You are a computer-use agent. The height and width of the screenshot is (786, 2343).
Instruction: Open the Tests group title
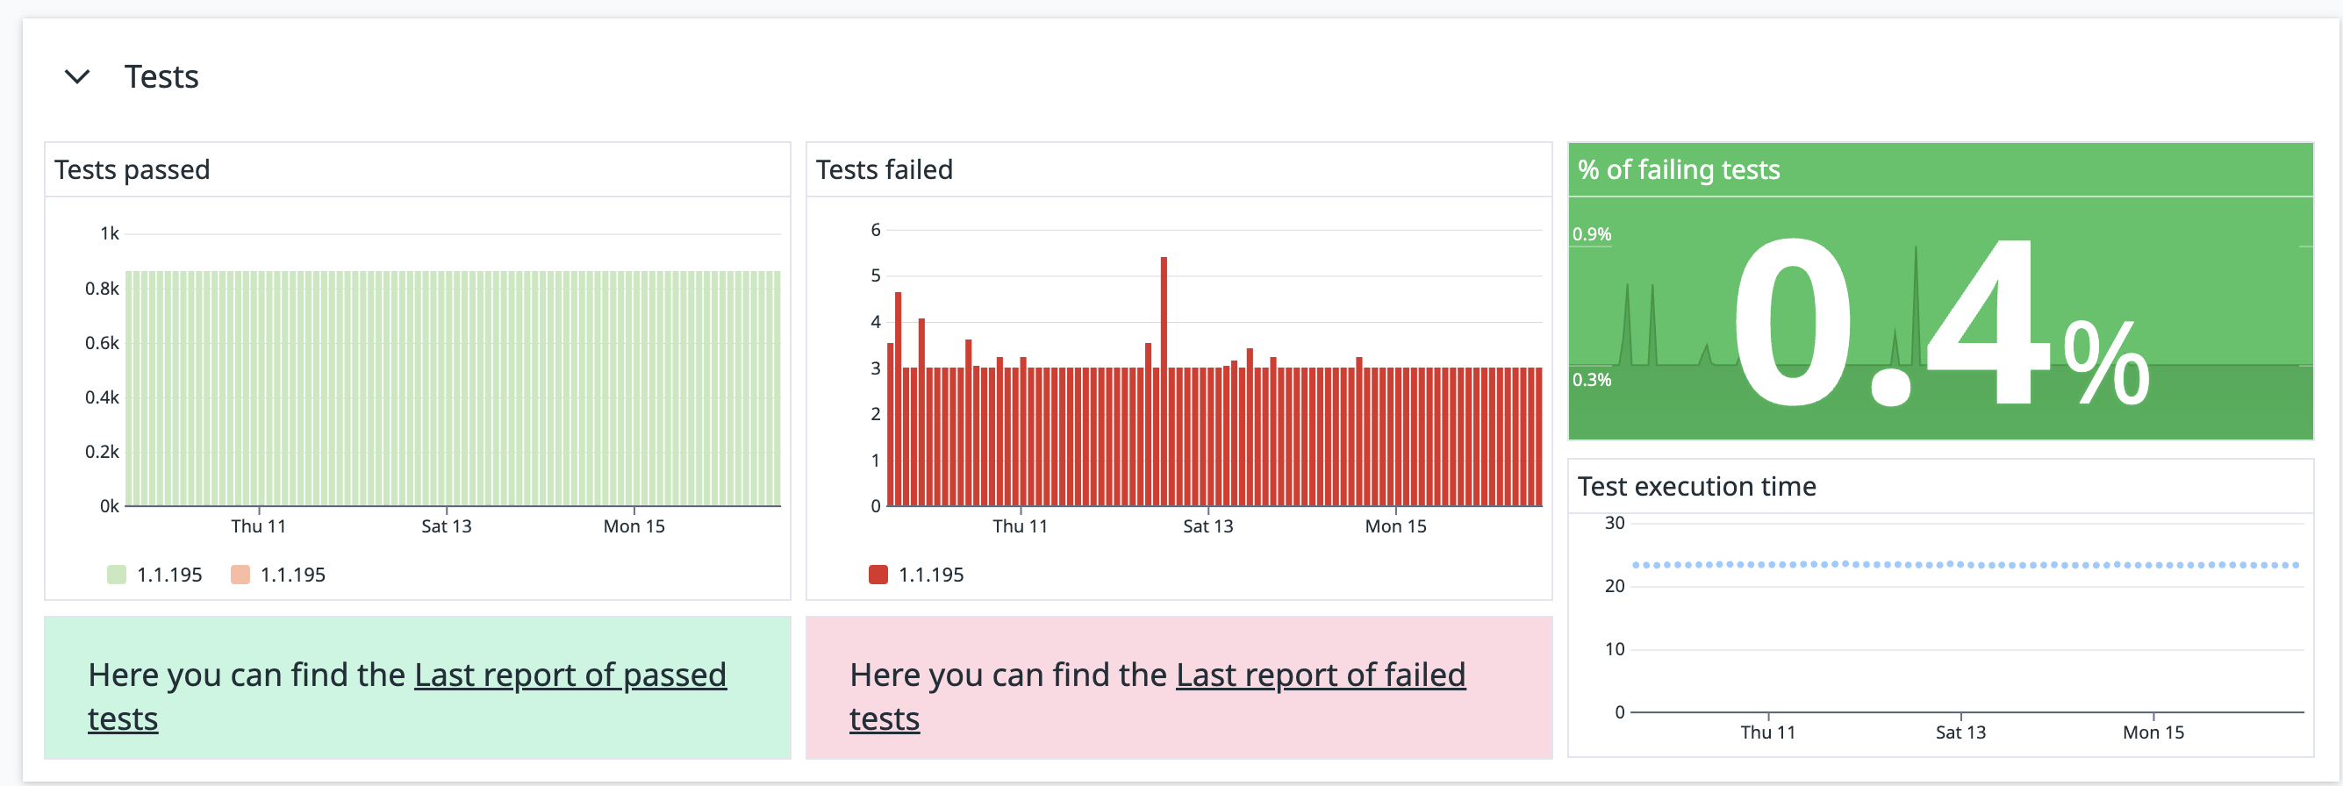tap(161, 76)
